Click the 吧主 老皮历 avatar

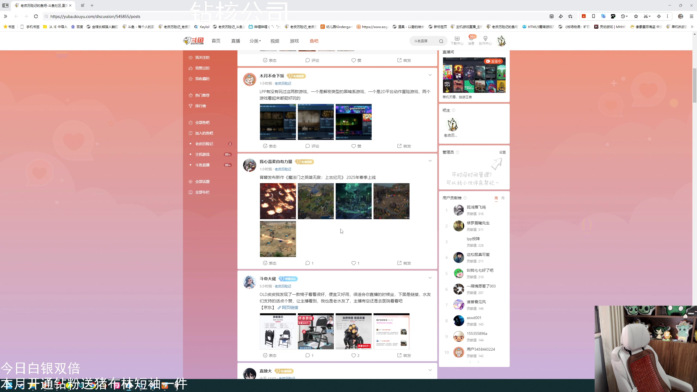(452, 125)
